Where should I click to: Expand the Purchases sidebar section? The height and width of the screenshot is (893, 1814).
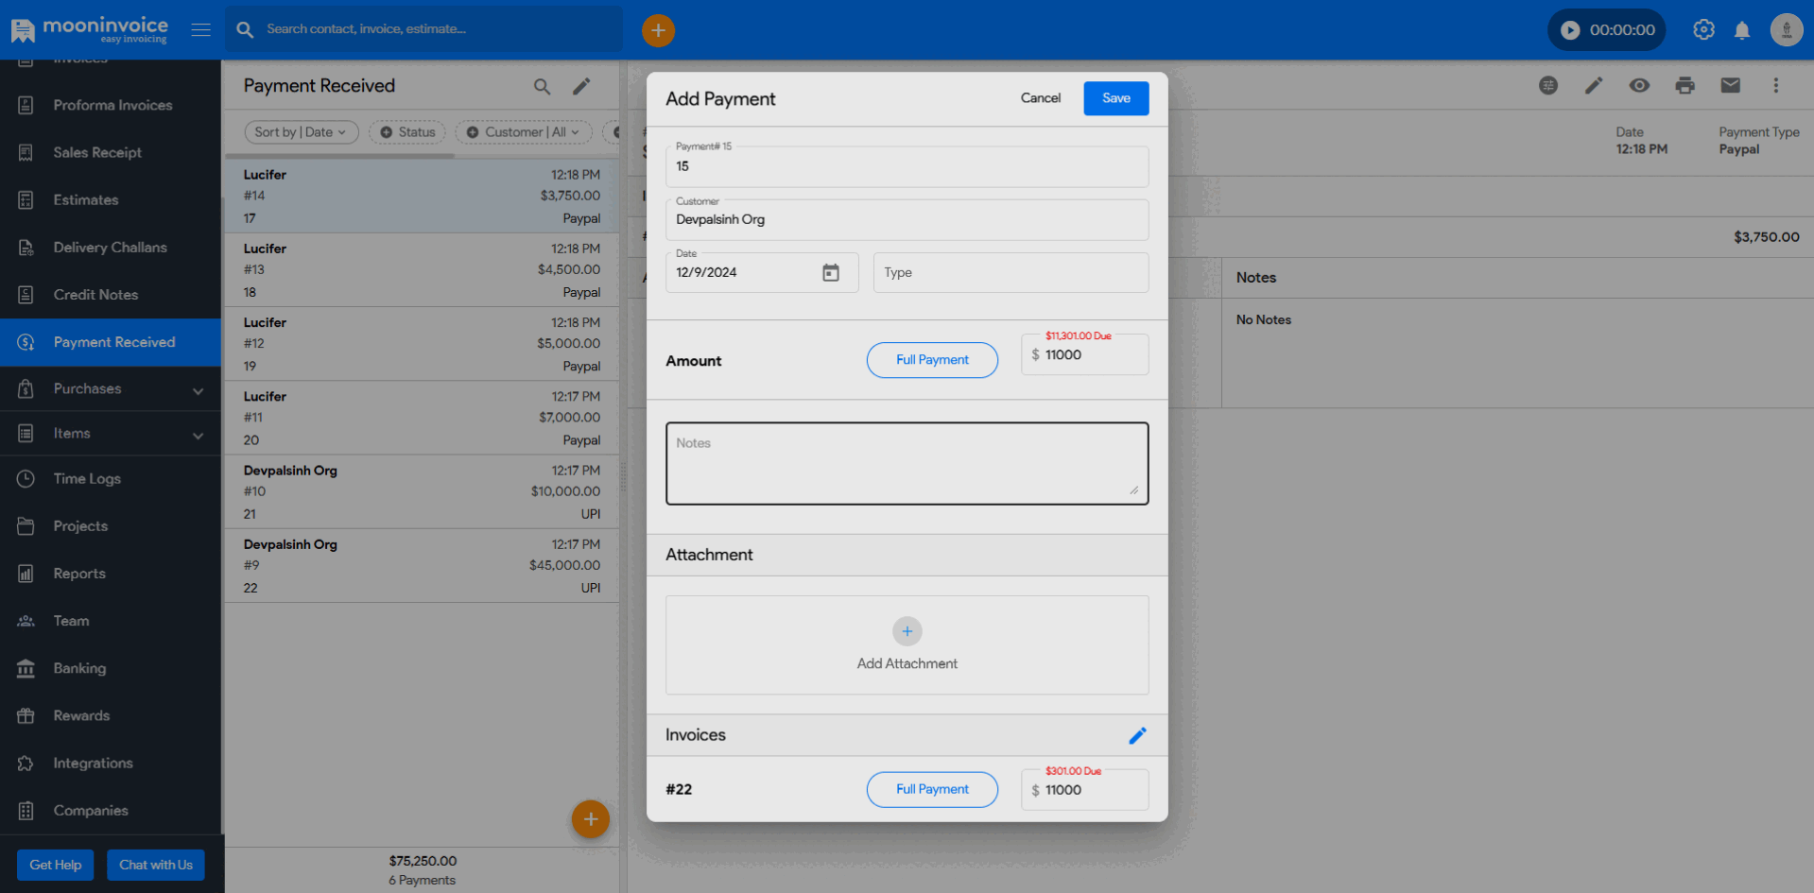111,389
